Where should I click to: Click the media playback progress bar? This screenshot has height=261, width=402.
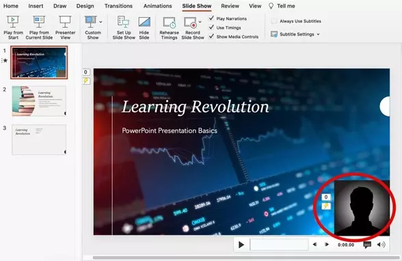[x=279, y=245]
